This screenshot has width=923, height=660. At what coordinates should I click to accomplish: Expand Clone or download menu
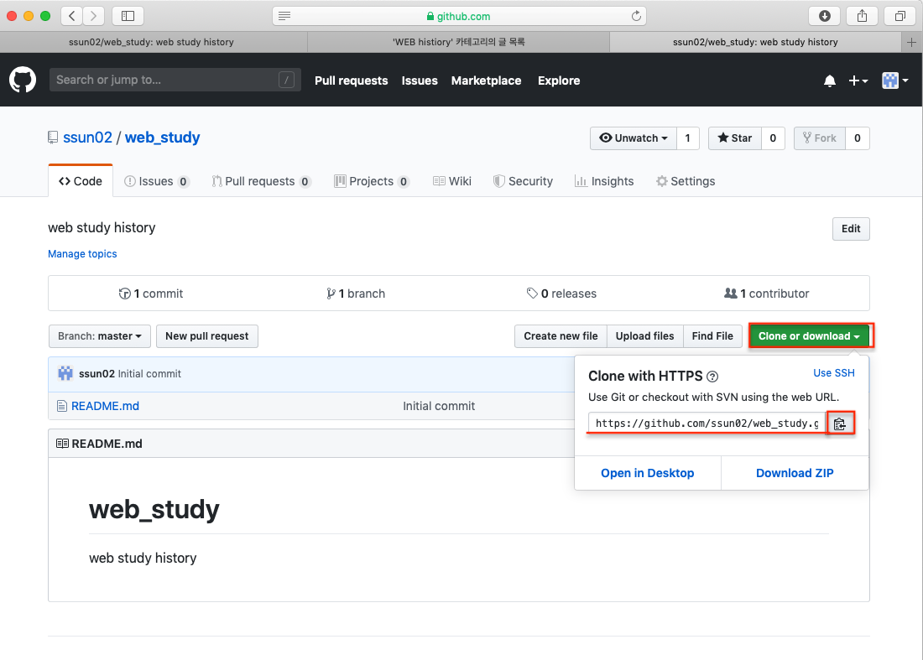pos(809,336)
